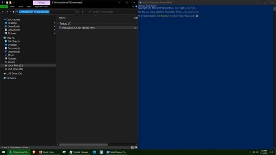Image resolution: width=276 pixels, height=155 pixels.
Task: Select top-level USB Drive (D:) entry
Action: click(x=14, y=74)
